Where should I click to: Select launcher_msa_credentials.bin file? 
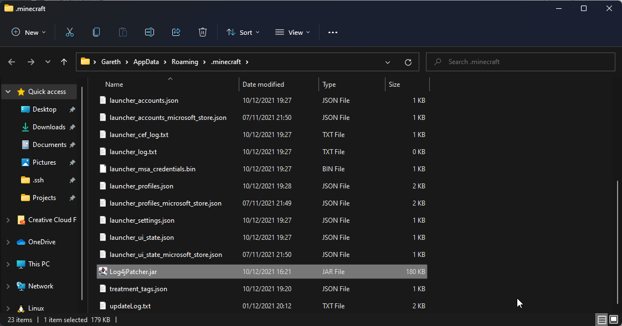[x=262, y=169]
